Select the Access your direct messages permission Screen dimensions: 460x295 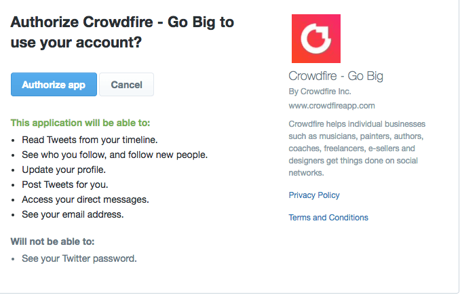pyautogui.click(x=85, y=199)
